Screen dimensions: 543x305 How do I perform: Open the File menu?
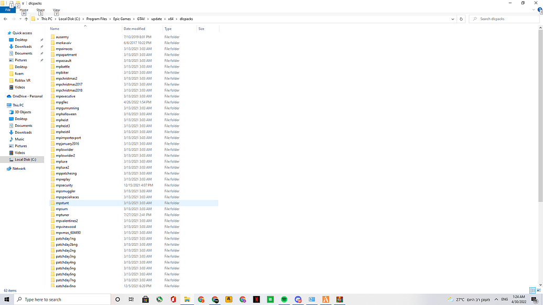pos(7,9)
